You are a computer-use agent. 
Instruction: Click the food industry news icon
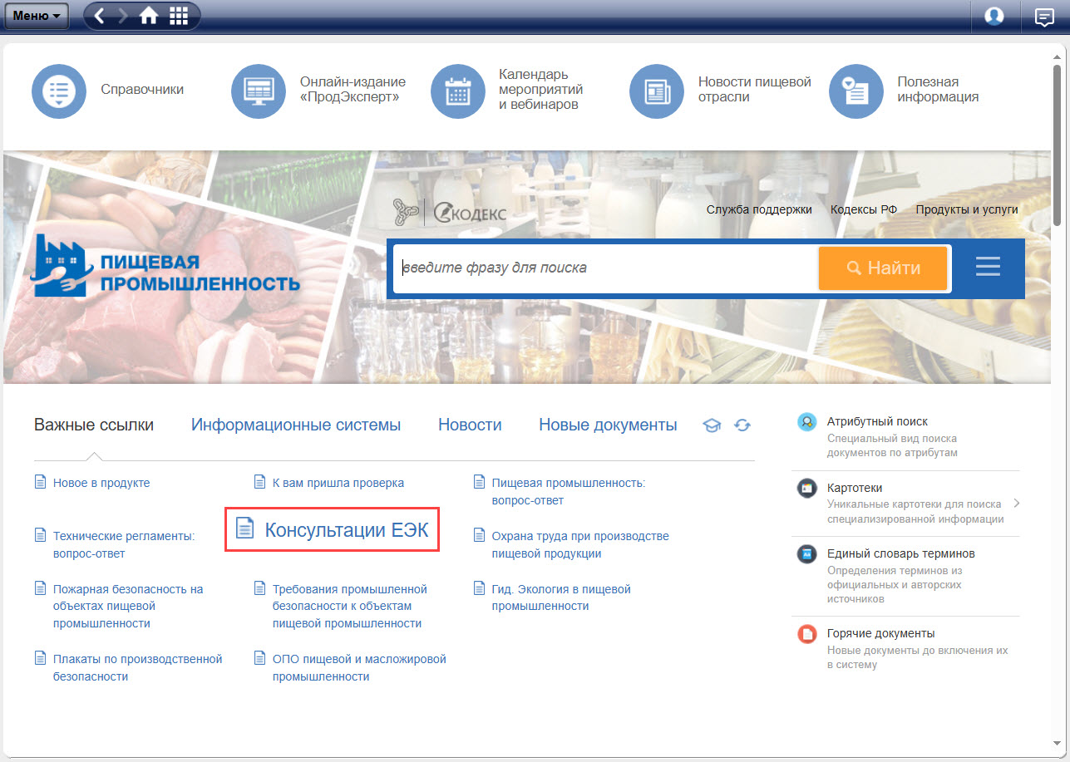click(x=657, y=91)
